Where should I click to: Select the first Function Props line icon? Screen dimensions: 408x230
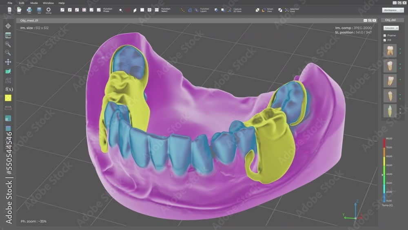(x=62, y=10)
